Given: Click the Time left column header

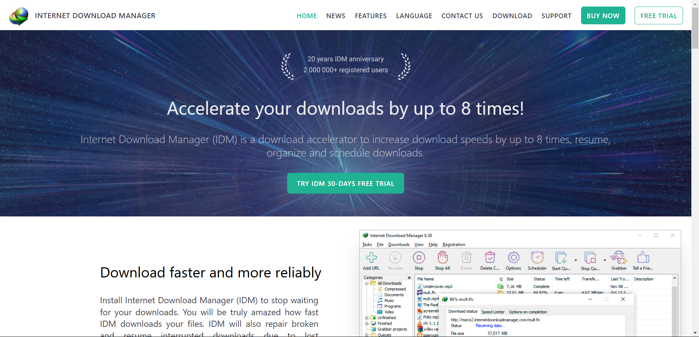Looking at the screenshot, I should tap(562, 279).
